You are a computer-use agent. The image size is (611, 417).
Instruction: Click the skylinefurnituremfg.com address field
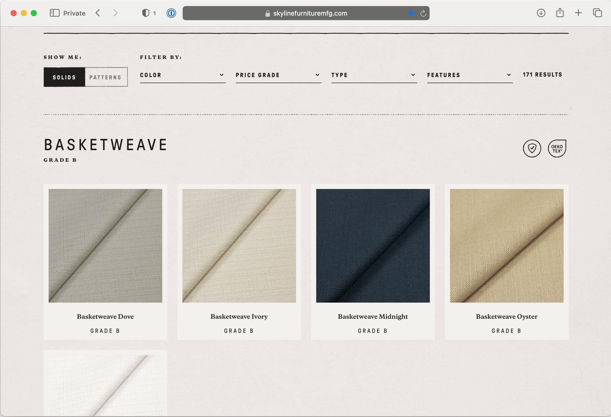pyautogui.click(x=310, y=13)
